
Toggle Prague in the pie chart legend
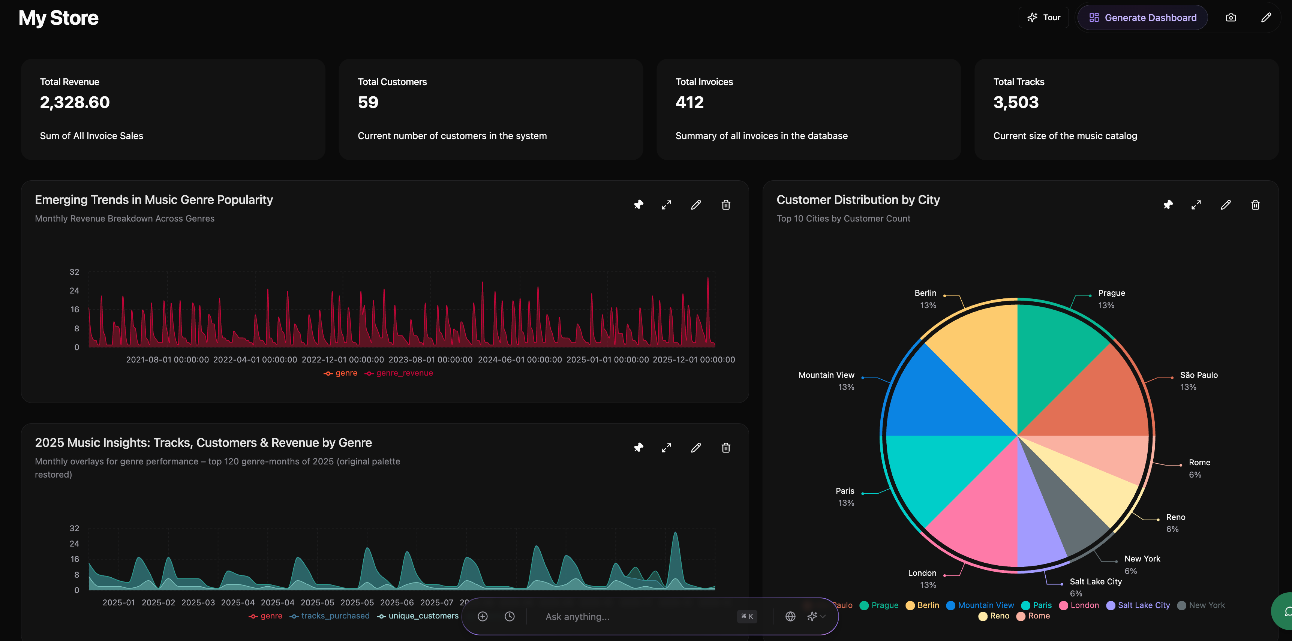(x=879, y=605)
